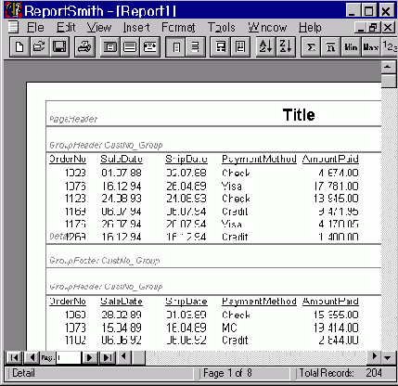This screenshot has width=398, height=386.
Task: Open a report with the folder icon
Action: click(39, 47)
